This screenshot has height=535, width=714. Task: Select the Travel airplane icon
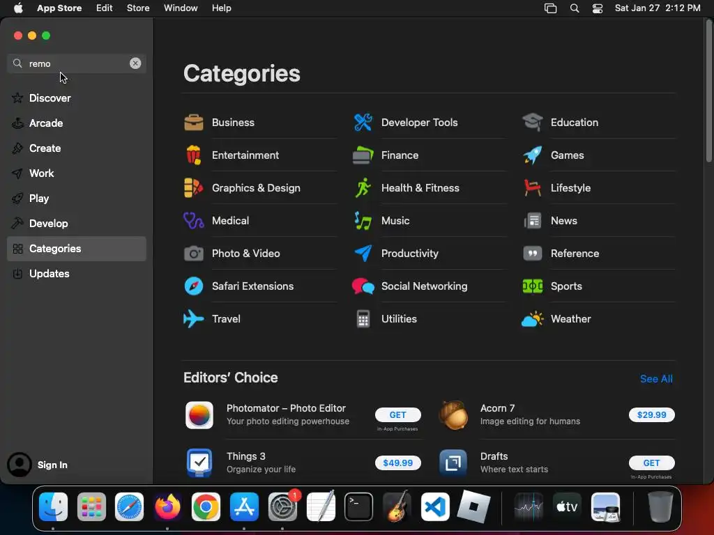pyautogui.click(x=194, y=319)
